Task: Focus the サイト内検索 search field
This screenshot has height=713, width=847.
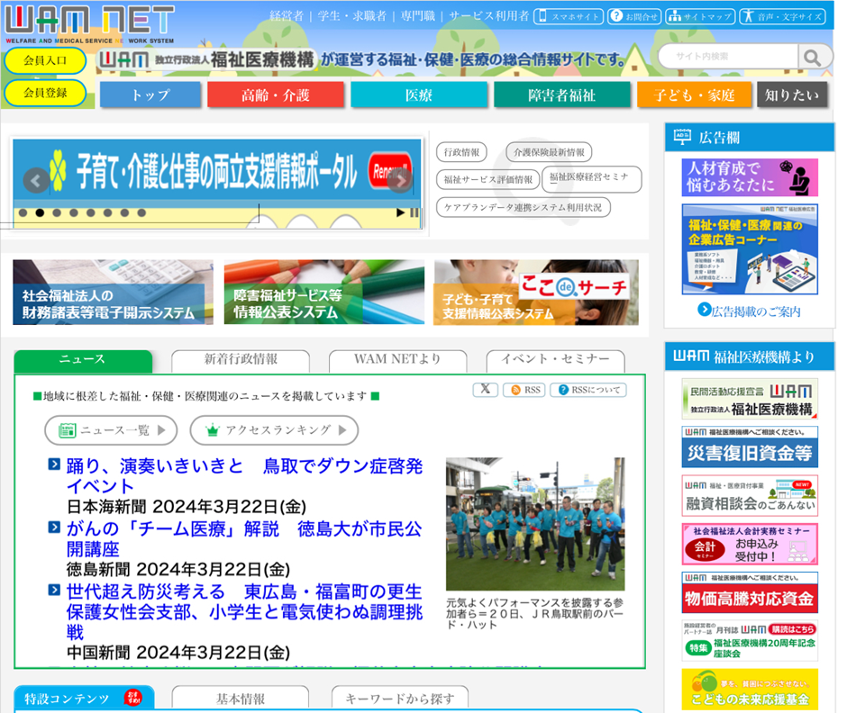Action: (728, 58)
